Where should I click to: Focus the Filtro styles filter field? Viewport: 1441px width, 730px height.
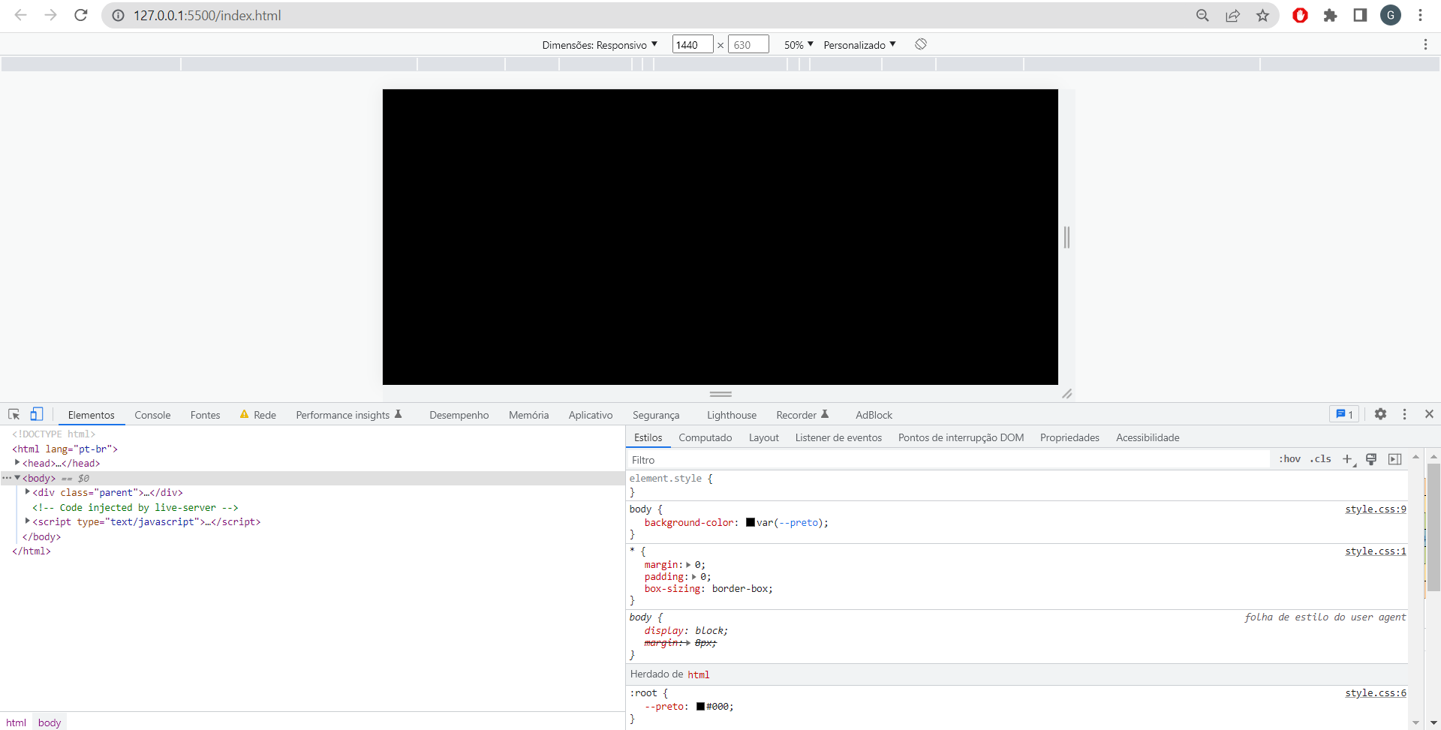point(949,459)
